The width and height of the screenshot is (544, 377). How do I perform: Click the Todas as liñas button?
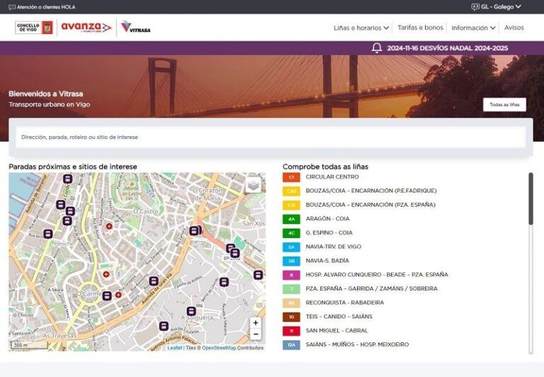504,104
